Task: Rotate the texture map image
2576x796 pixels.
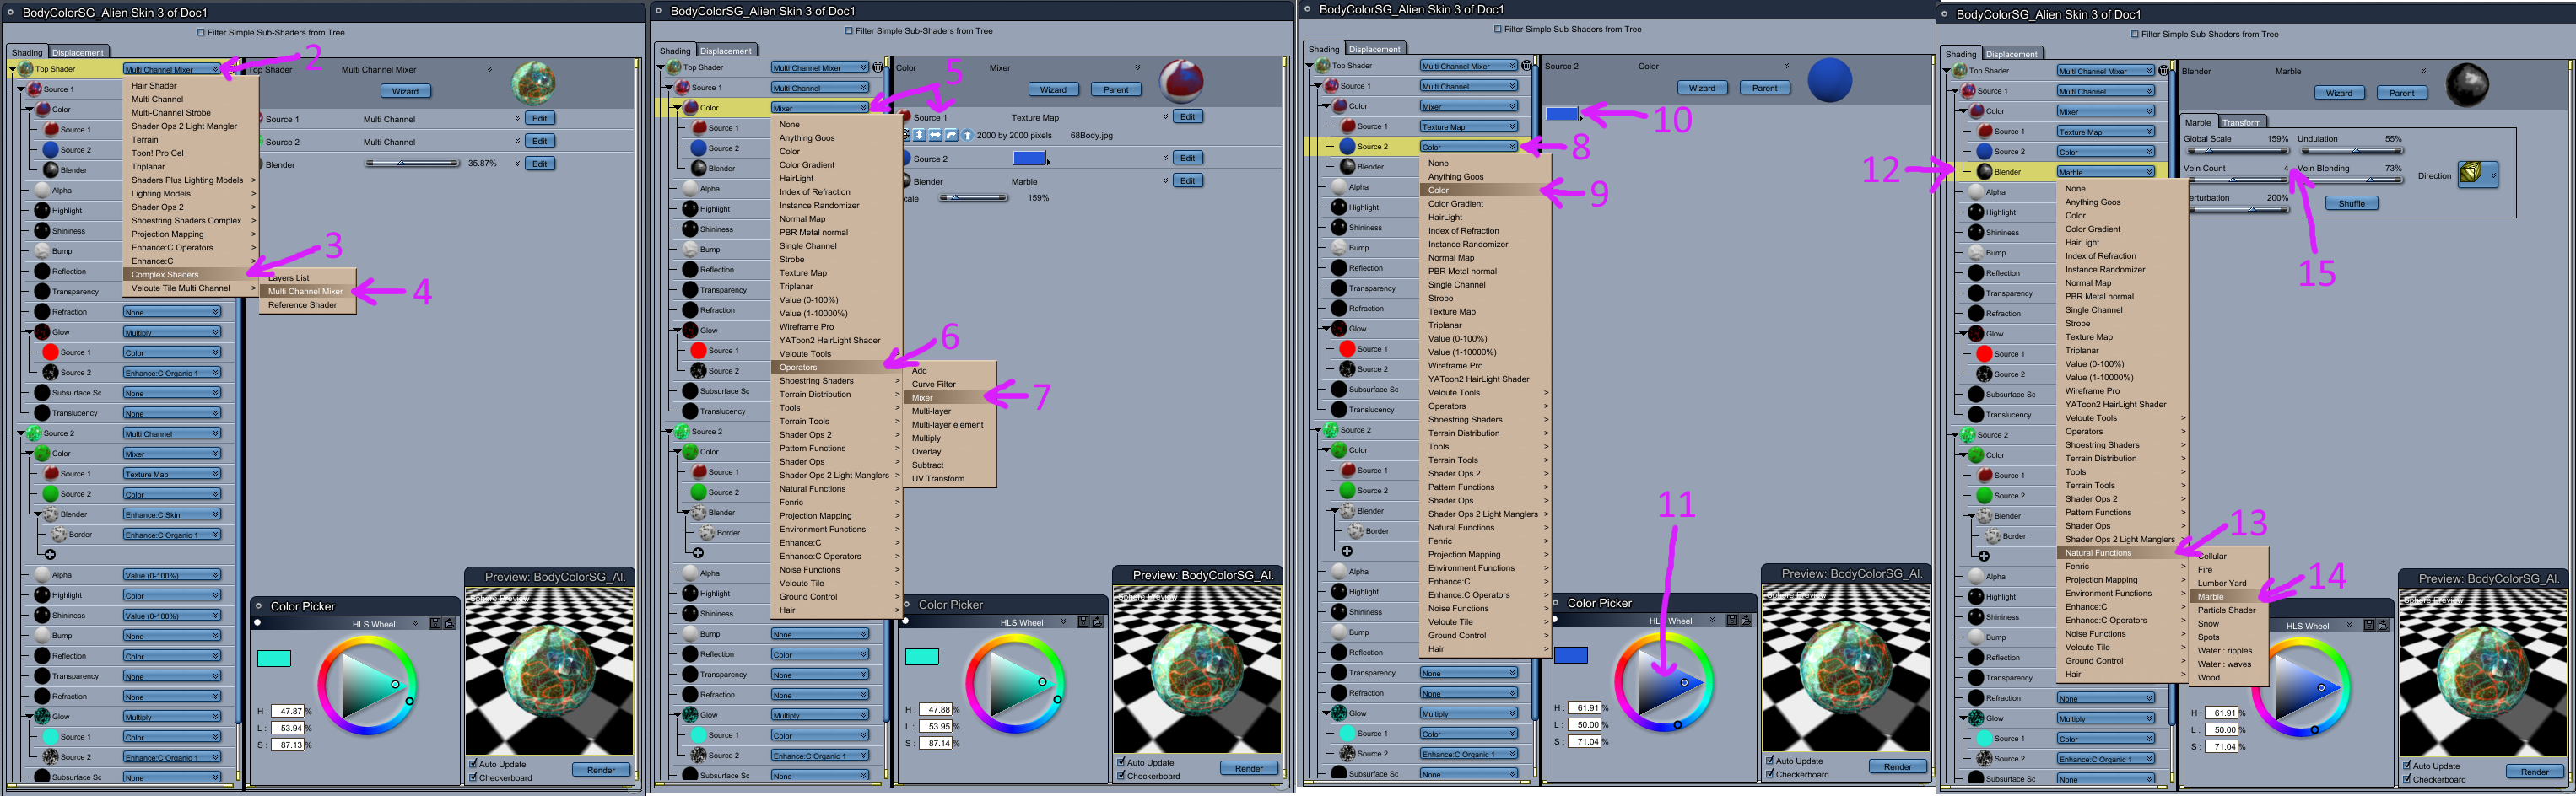Action: (x=951, y=135)
